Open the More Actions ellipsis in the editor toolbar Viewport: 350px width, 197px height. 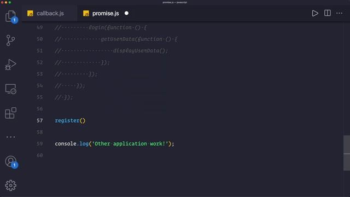tap(340, 13)
